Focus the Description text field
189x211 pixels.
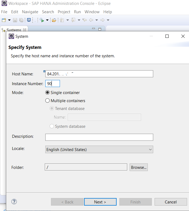(x=99, y=137)
